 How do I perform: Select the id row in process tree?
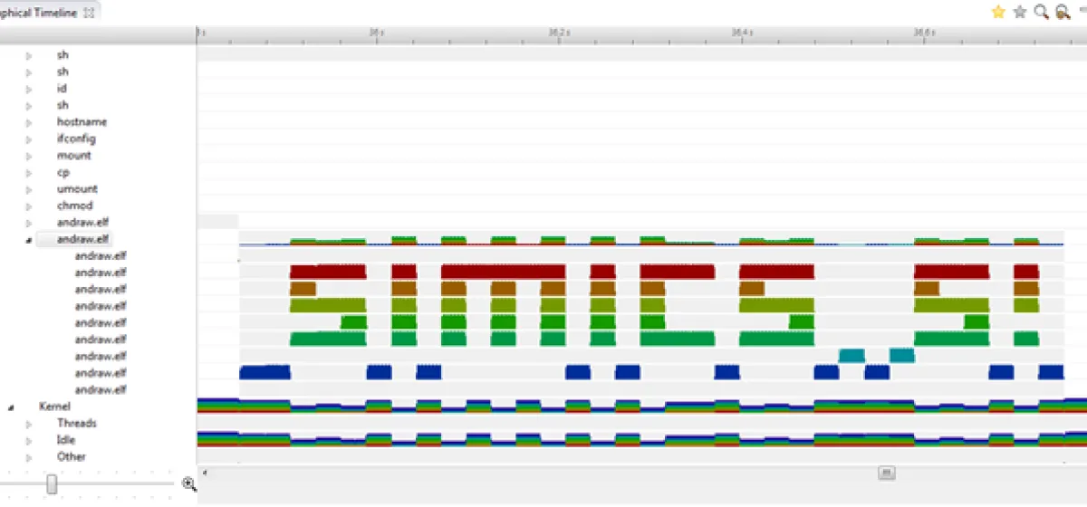click(x=62, y=89)
